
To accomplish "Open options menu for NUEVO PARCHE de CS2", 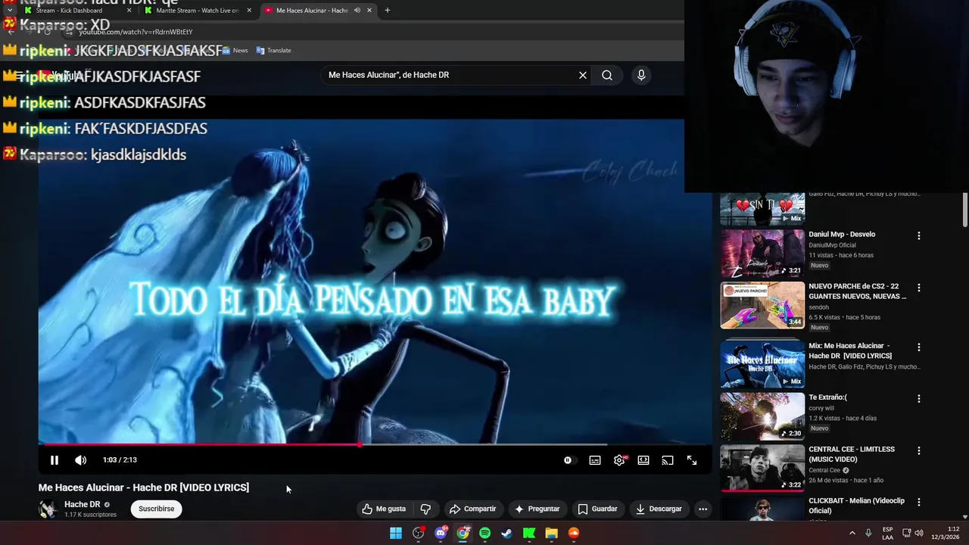I will click(x=919, y=288).
